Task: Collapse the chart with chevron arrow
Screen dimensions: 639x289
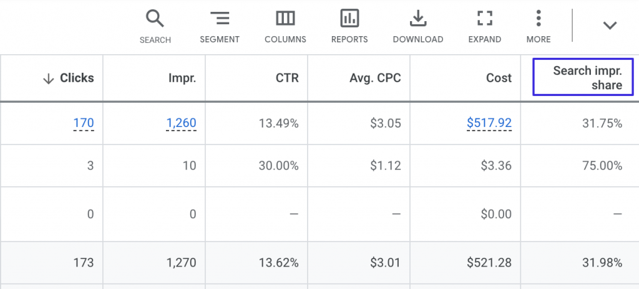Action: (x=609, y=26)
